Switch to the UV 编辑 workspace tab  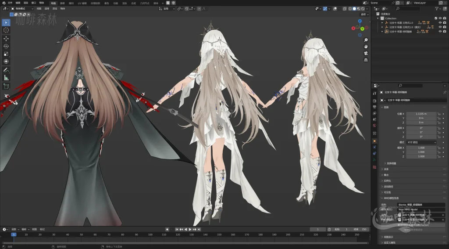point(82,3)
